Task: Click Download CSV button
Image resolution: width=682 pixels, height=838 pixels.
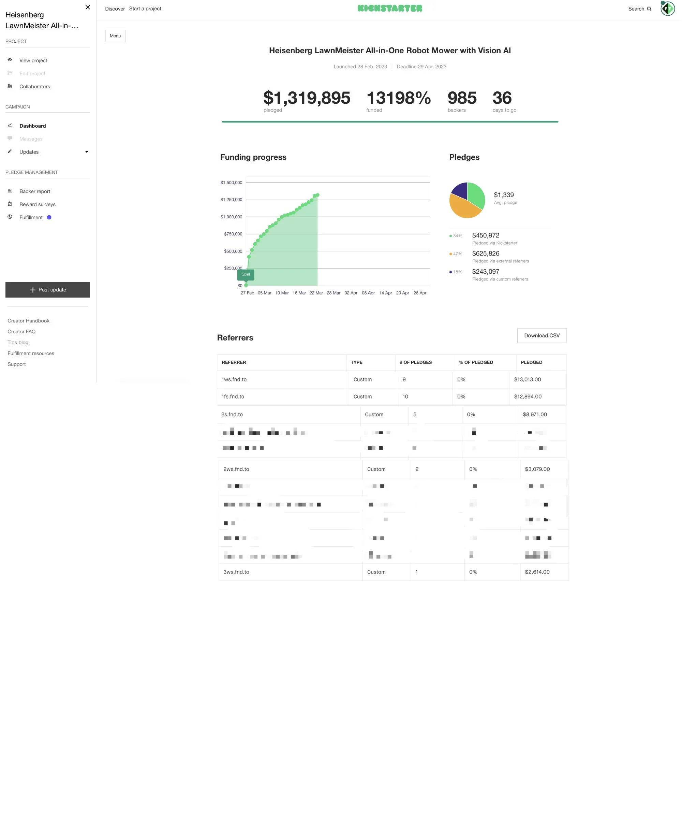Action: [542, 335]
